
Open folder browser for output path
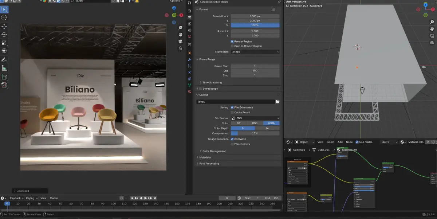(x=277, y=102)
